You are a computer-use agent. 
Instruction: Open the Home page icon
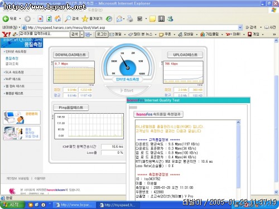coord(58,18)
